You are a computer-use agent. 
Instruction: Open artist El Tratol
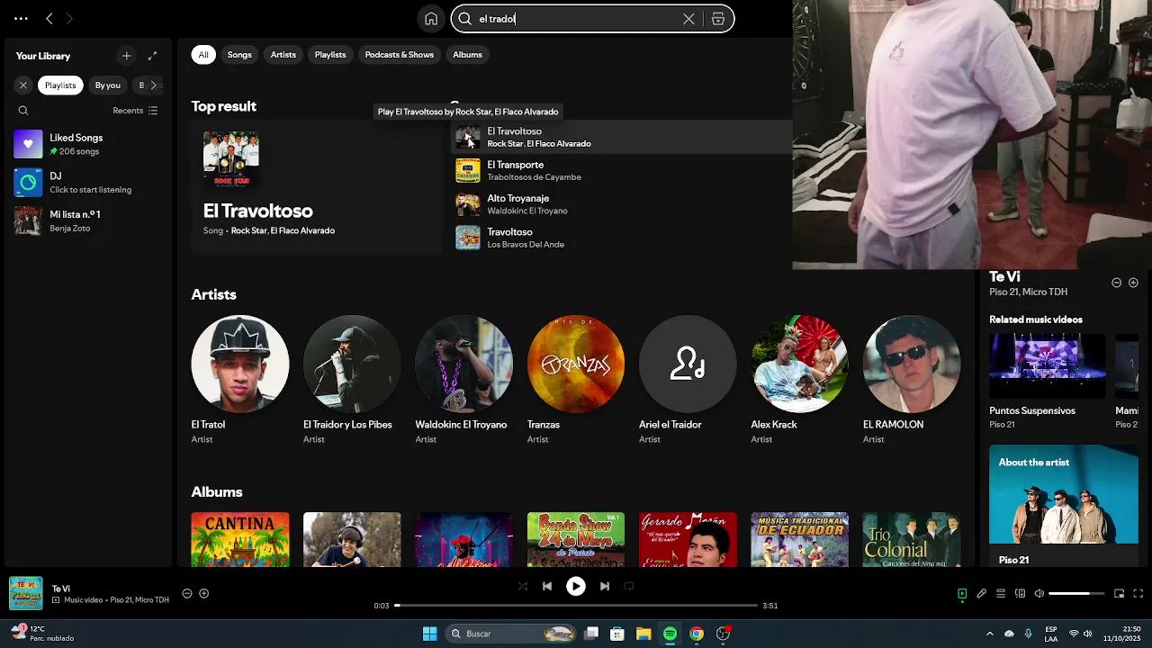(240, 364)
